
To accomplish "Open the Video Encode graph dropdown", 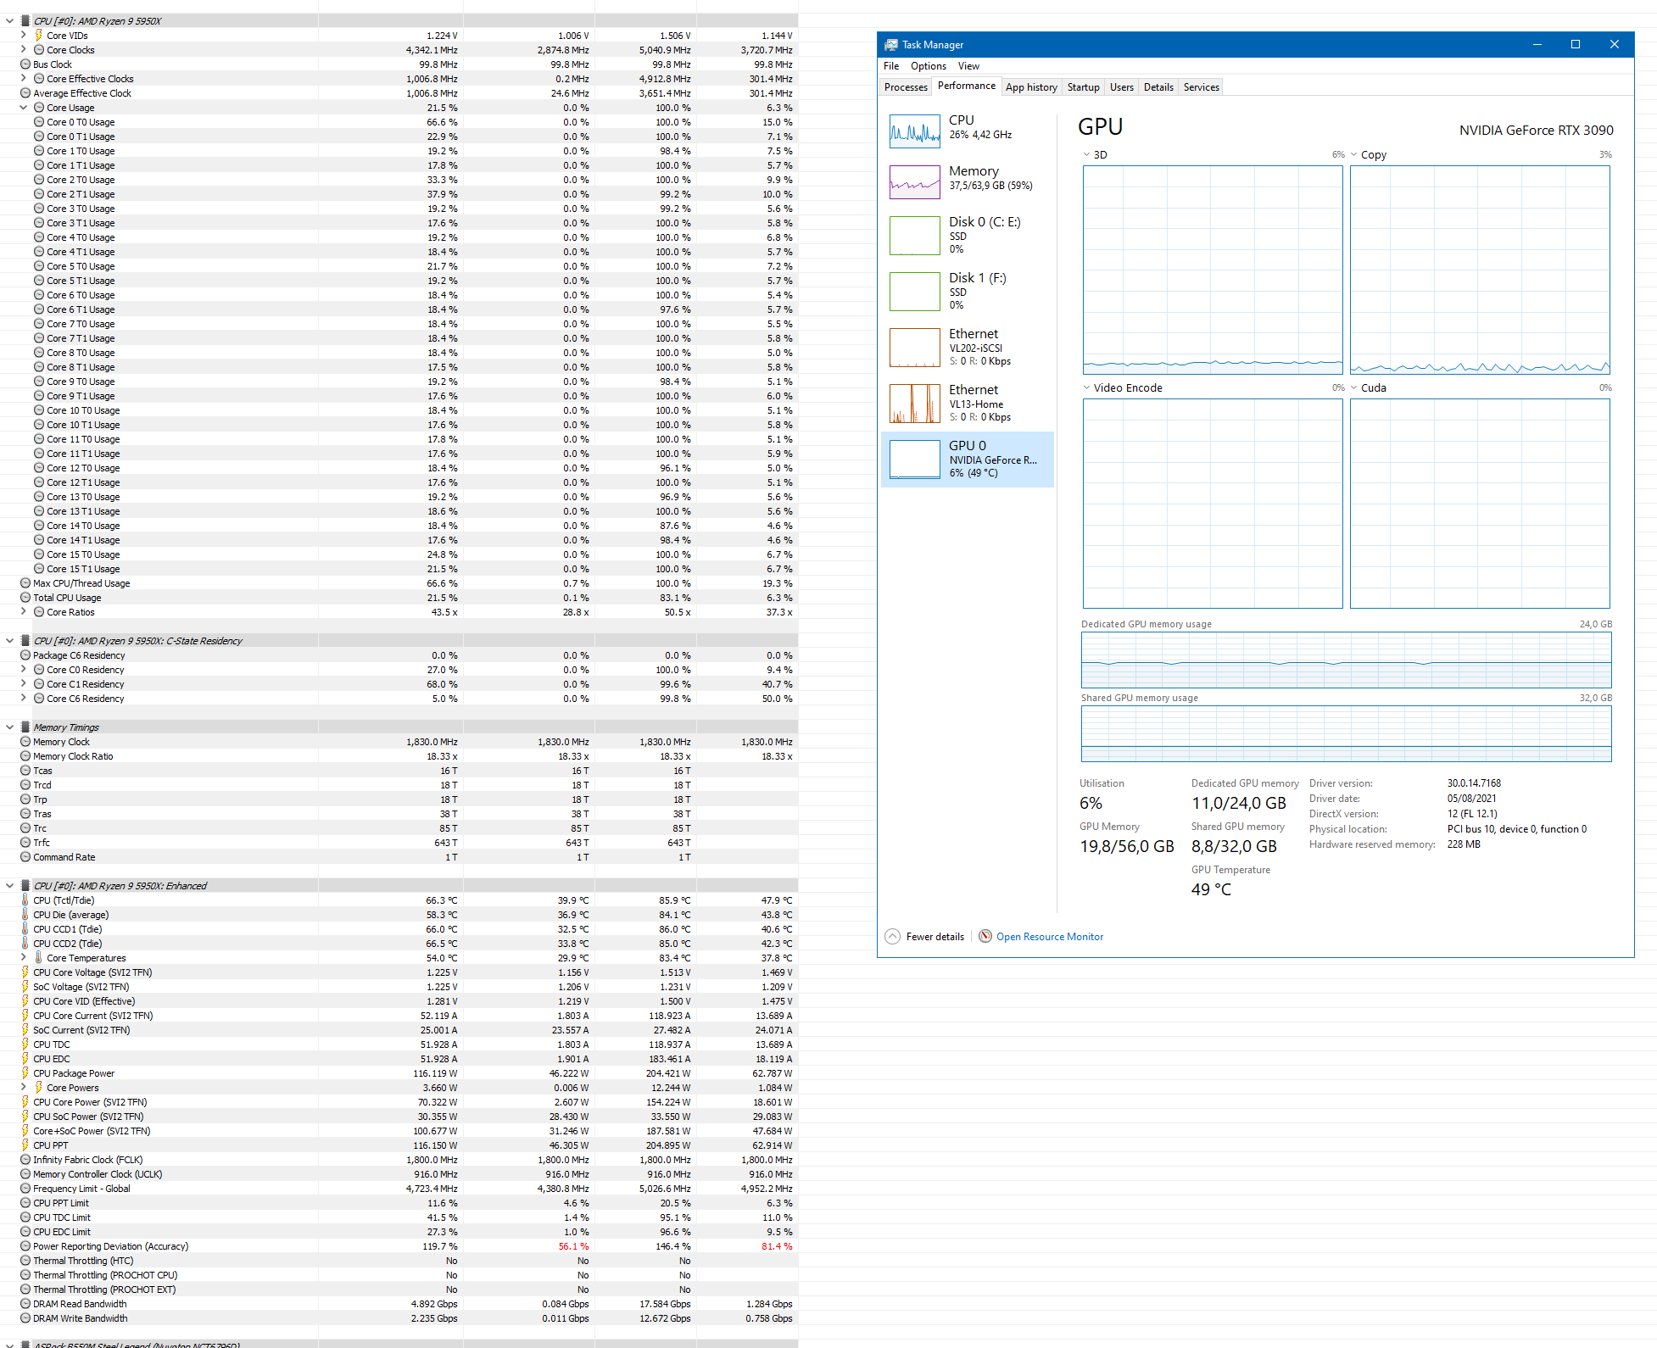I will pyautogui.click(x=1086, y=388).
